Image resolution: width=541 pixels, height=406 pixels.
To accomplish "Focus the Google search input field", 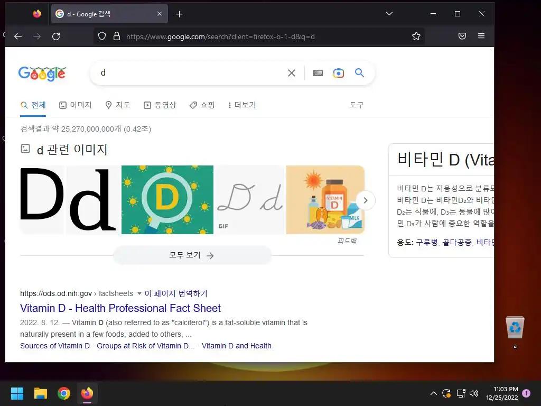I will coord(191,73).
